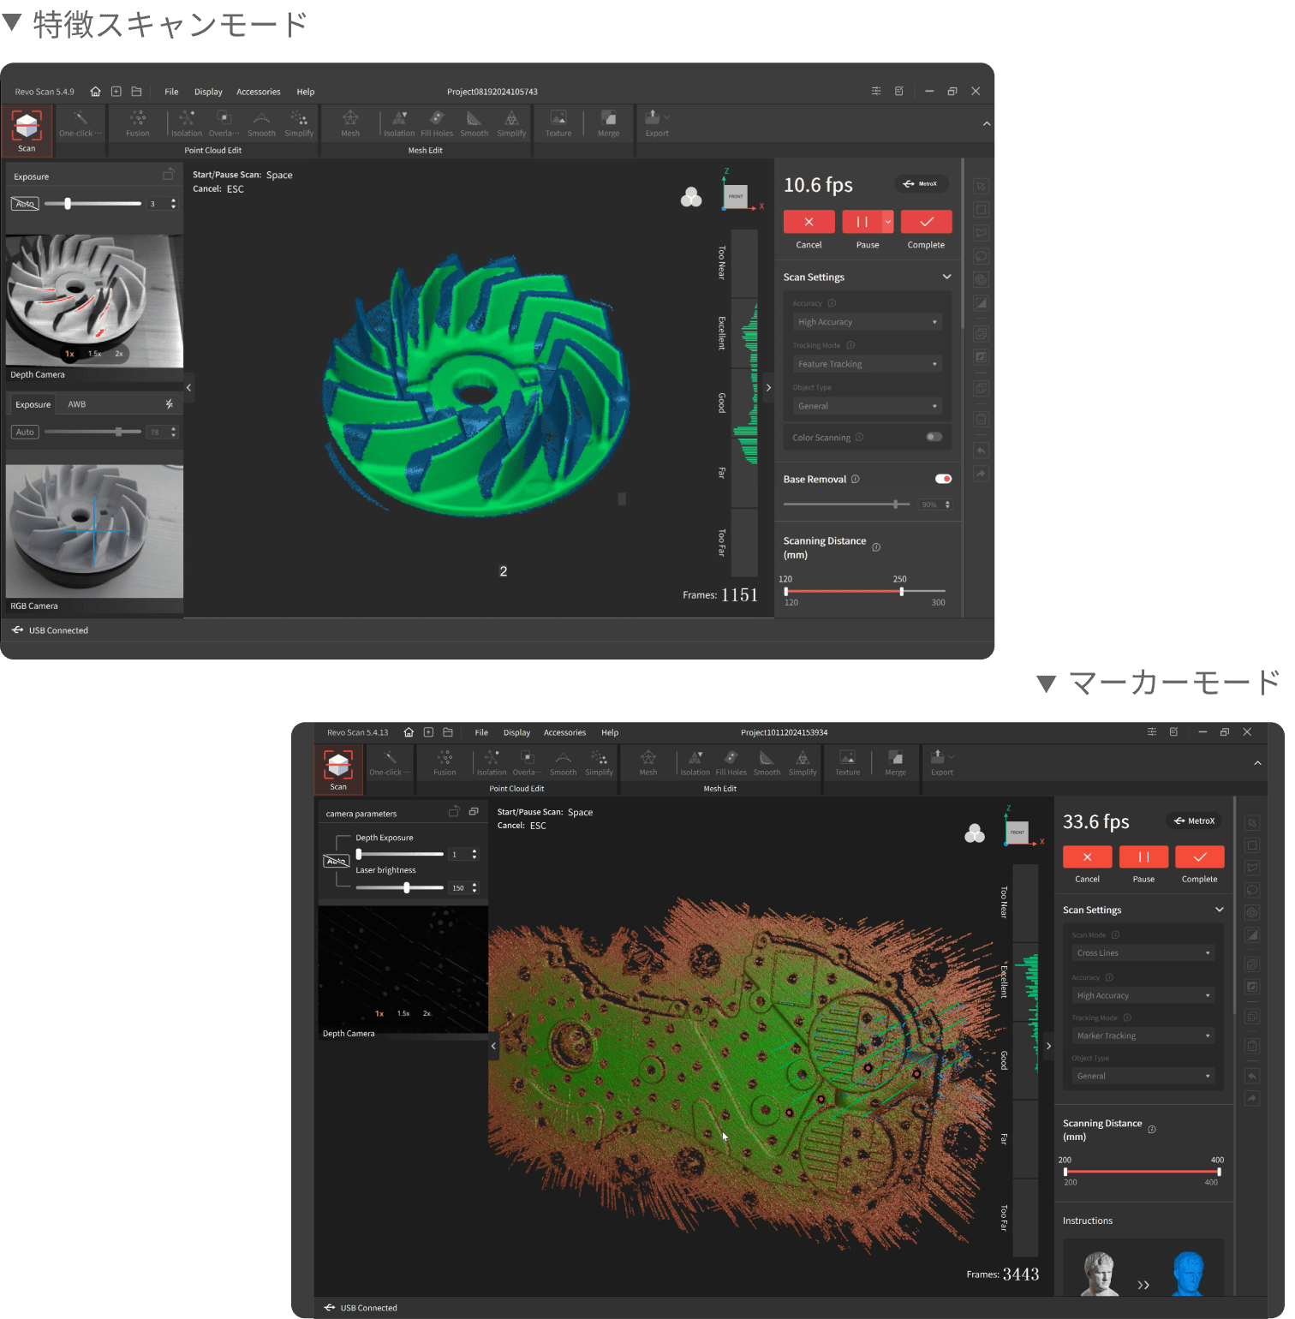This screenshot has width=1295, height=1319.
Task: Open the Cross Lines scan mode dropdown
Action: (1143, 953)
